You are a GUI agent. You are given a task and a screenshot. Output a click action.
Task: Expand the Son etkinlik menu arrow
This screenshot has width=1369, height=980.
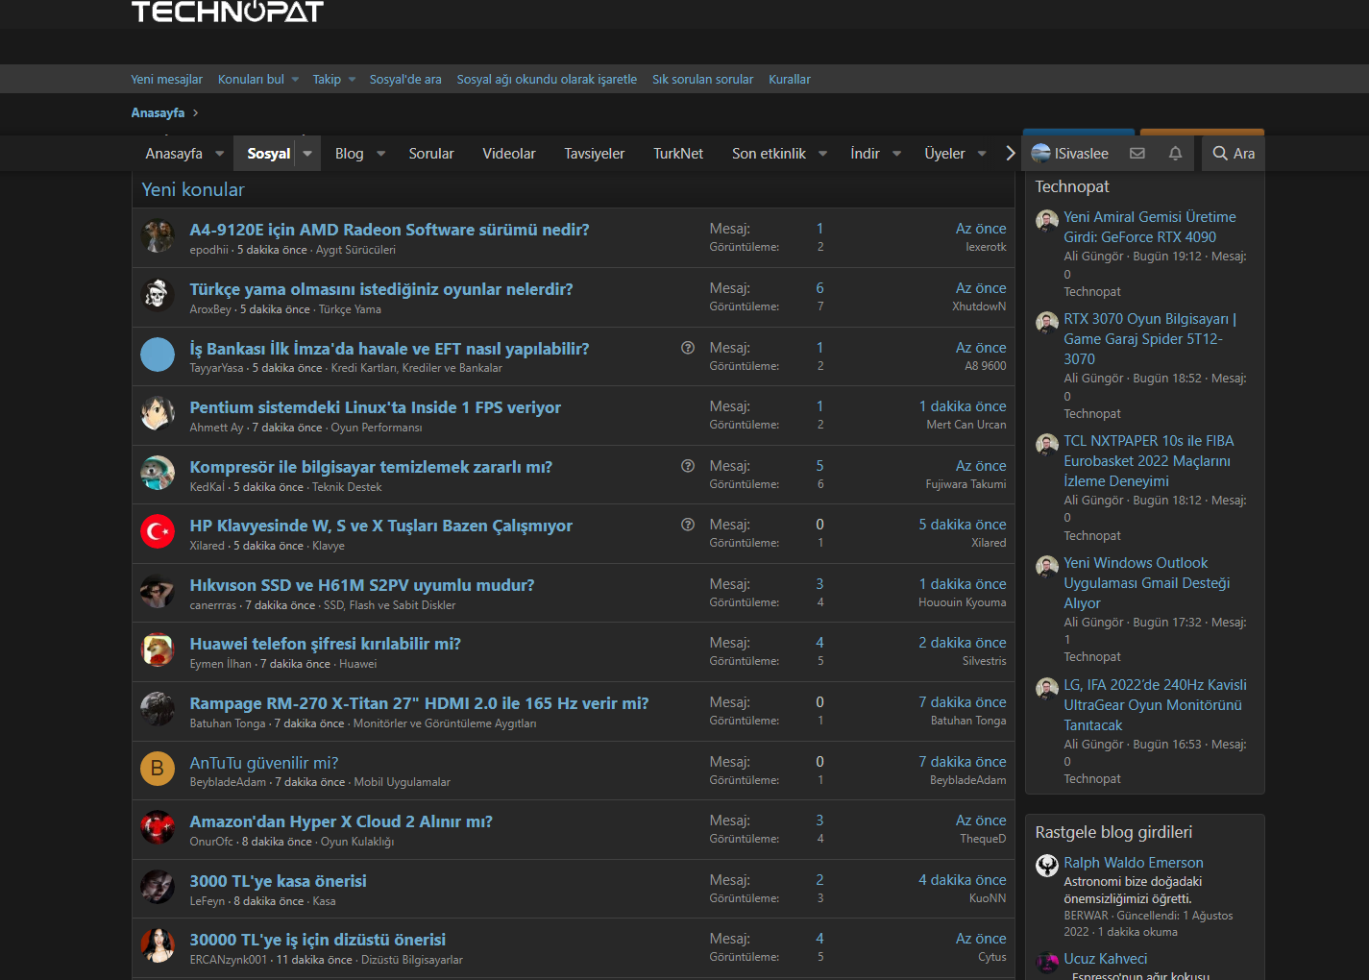click(823, 154)
